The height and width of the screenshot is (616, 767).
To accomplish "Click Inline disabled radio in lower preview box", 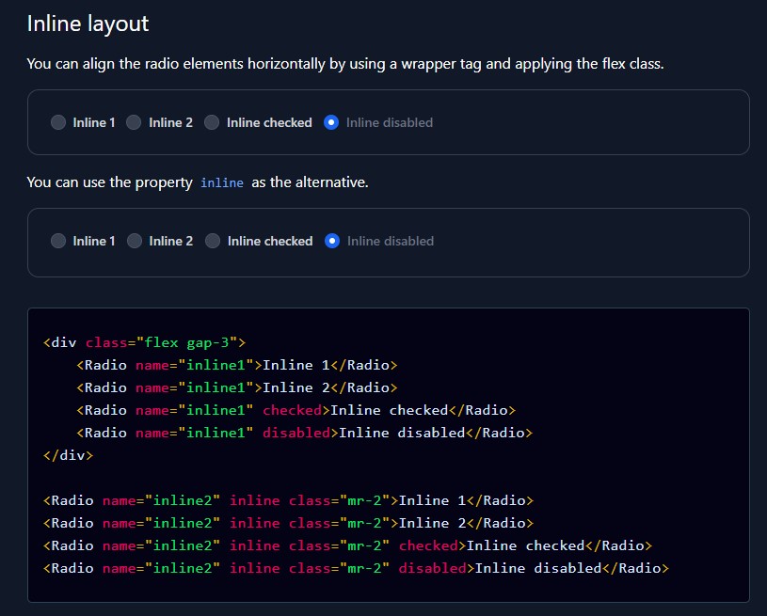I will coord(332,241).
